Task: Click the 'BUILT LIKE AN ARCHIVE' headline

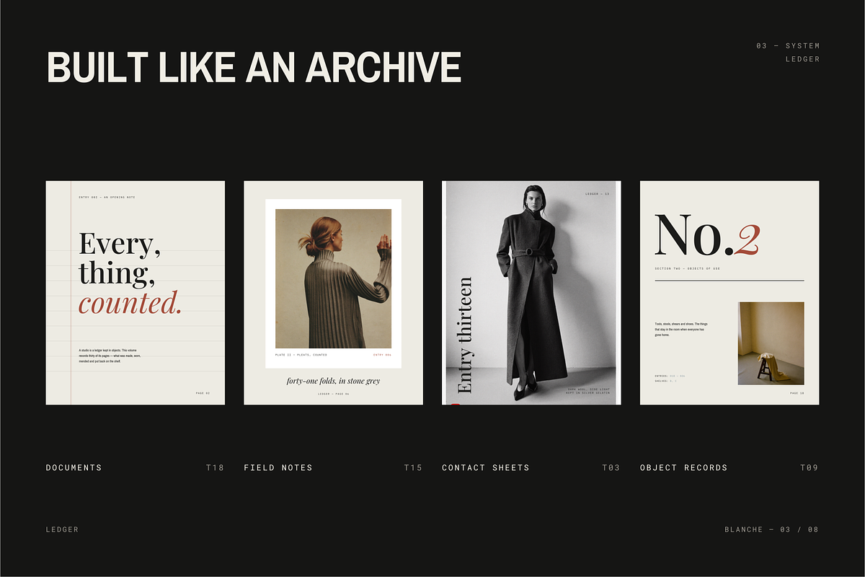Action: click(254, 67)
